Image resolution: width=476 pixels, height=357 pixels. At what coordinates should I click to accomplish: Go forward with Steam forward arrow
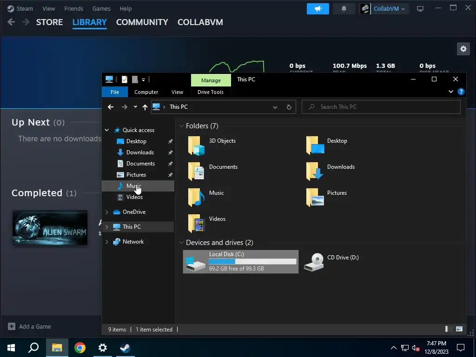point(26,22)
